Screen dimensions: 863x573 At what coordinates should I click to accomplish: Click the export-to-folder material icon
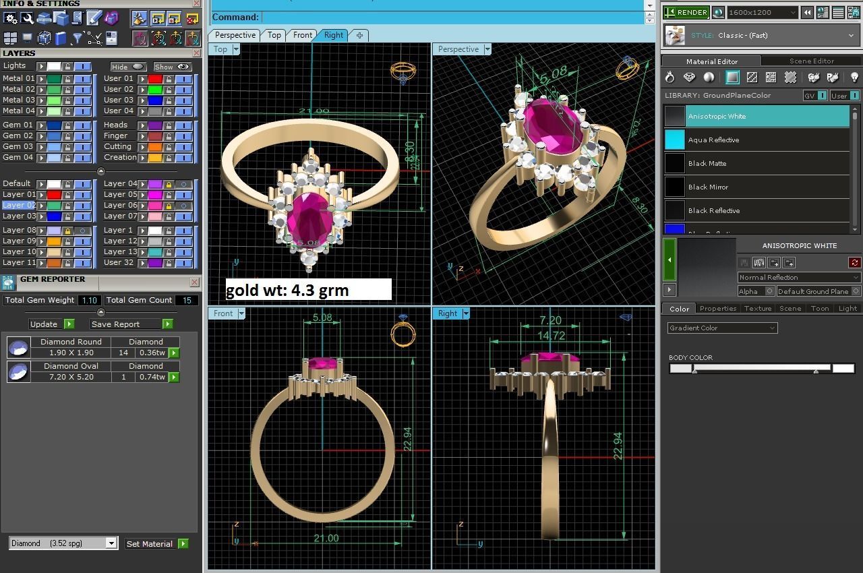coord(774,262)
